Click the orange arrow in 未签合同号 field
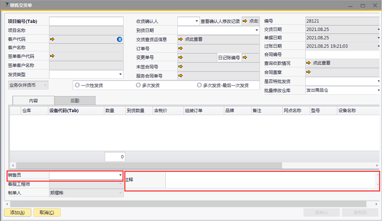 (181, 66)
